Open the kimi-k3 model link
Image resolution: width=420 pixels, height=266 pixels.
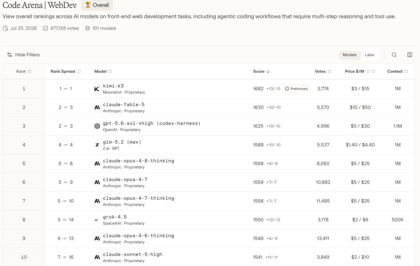113,86
